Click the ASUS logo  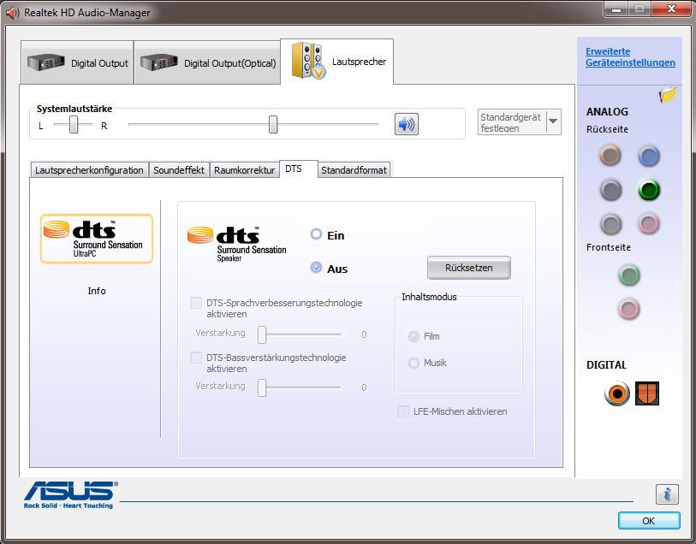(70, 494)
